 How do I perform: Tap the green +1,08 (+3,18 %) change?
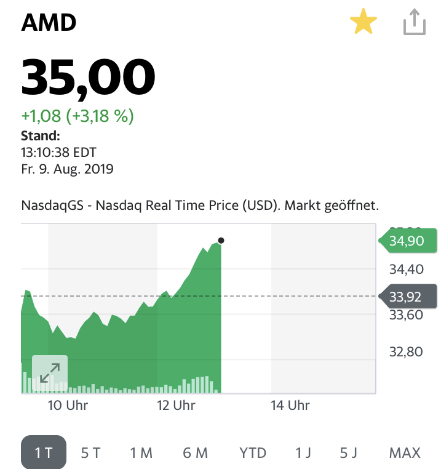[77, 115]
